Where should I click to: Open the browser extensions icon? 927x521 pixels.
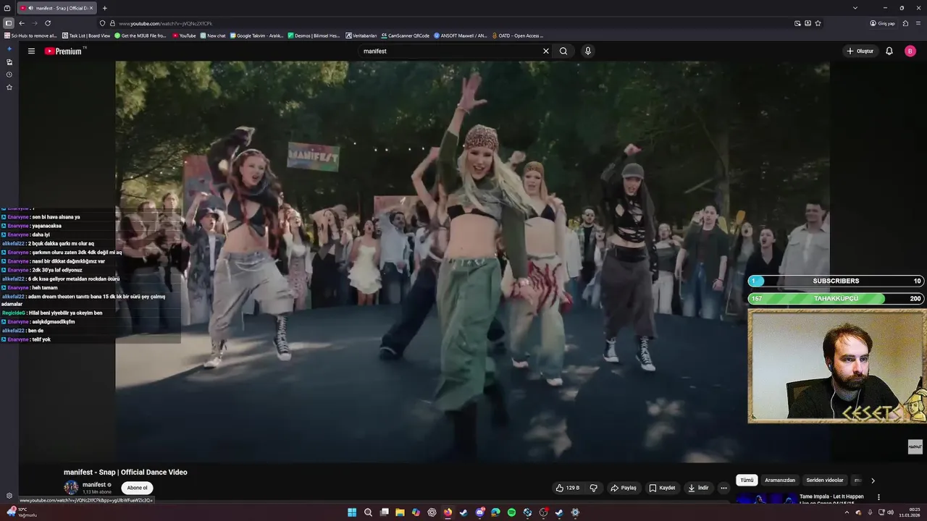pyautogui.click(x=905, y=23)
